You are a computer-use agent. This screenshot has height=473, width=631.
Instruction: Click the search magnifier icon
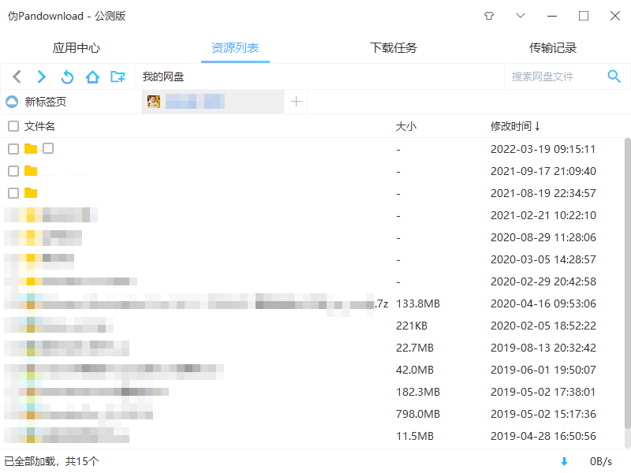pyautogui.click(x=614, y=76)
